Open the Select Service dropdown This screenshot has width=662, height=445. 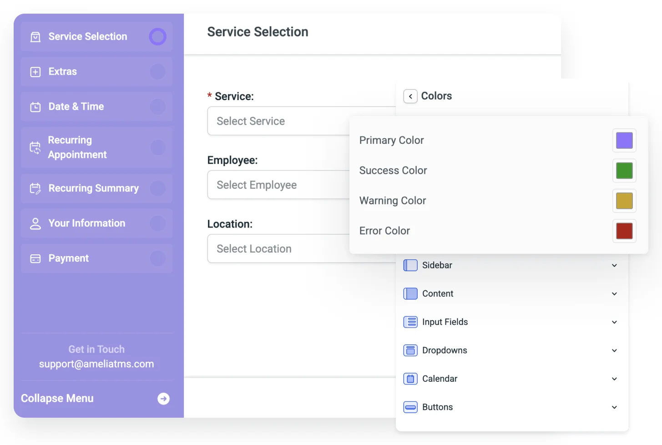278,121
